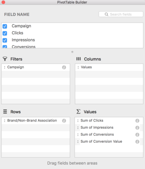The image size is (145, 169).
Task: Uncheck the Clicks field checkbox
Action: (x=5, y=33)
